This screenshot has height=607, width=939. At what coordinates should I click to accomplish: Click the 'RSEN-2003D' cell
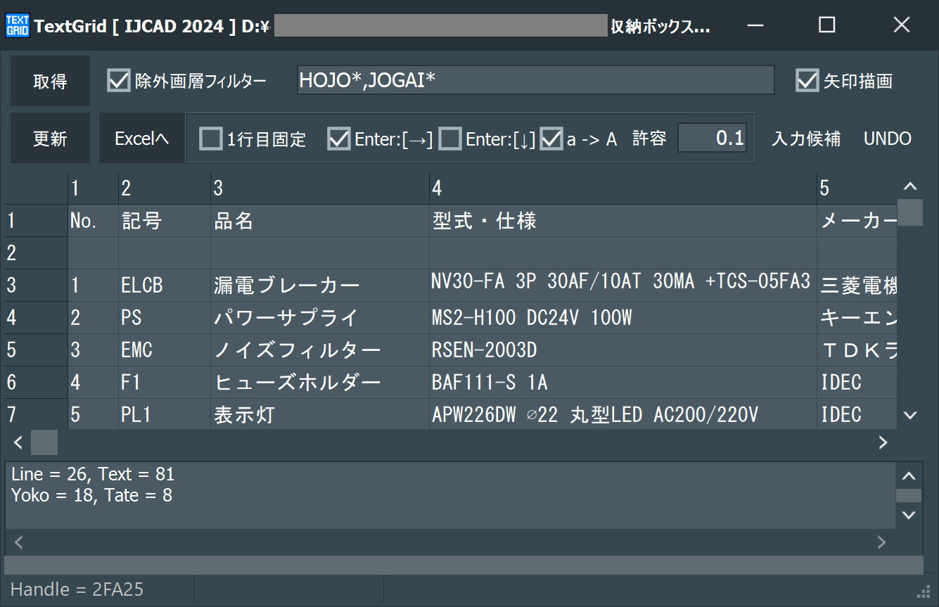pyautogui.click(x=623, y=350)
